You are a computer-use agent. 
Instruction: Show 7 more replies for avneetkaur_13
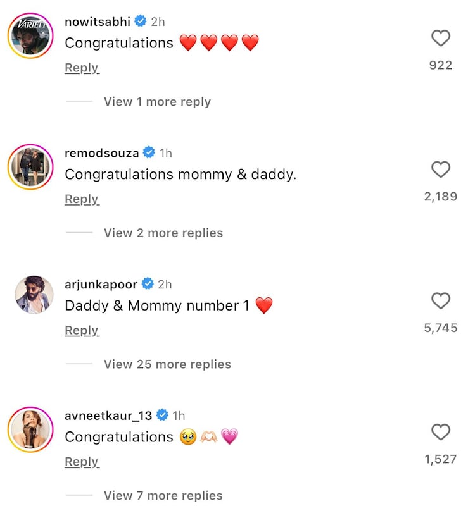(x=161, y=496)
